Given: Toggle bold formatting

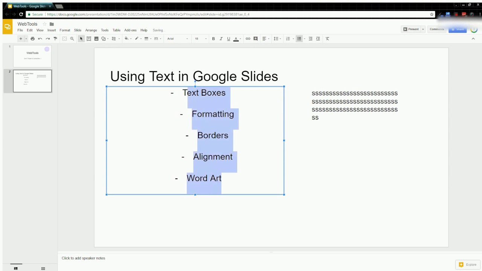Looking at the screenshot, I should pos(214,39).
